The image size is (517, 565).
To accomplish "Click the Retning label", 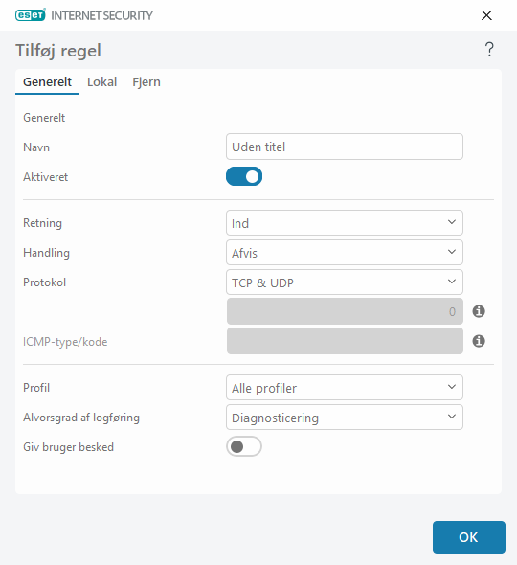I will pos(42,223).
